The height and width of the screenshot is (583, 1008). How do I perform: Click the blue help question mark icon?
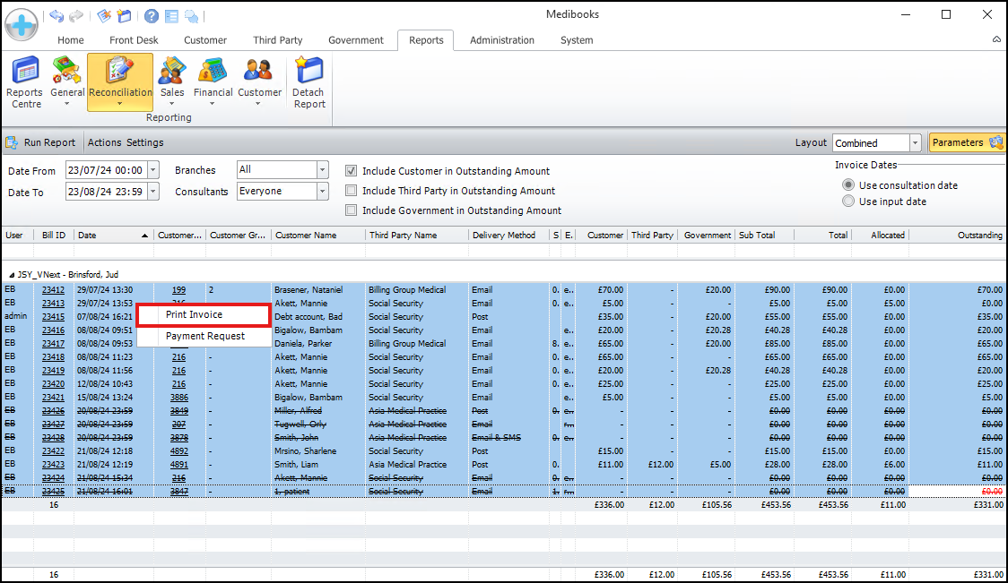pos(152,16)
